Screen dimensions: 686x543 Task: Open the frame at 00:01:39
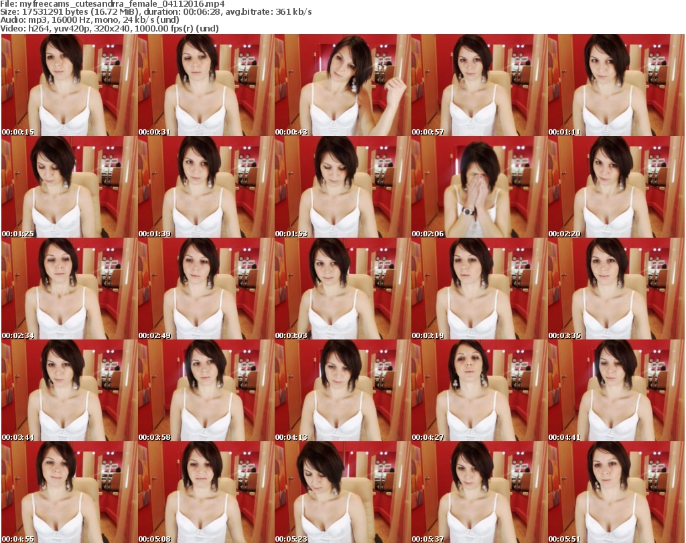pos(206,187)
